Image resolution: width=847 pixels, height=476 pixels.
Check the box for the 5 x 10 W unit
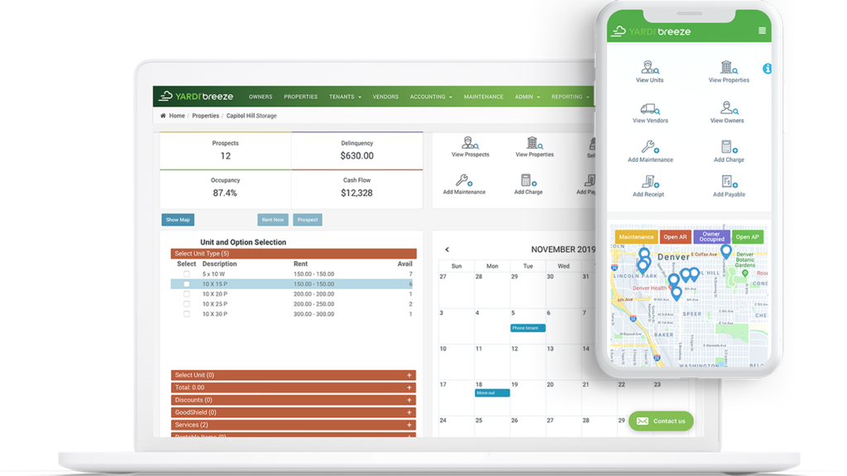(x=187, y=274)
